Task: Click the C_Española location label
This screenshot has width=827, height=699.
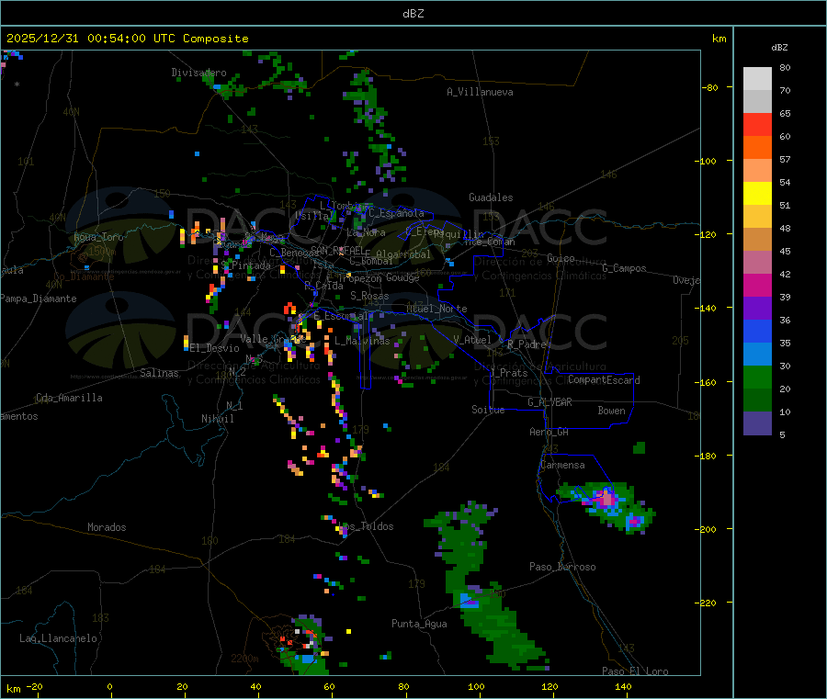Action: click(x=397, y=213)
